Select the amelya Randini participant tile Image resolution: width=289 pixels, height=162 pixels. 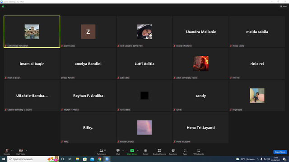point(88,63)
